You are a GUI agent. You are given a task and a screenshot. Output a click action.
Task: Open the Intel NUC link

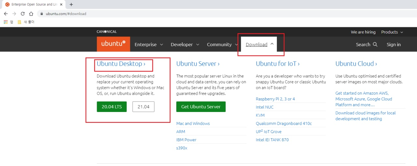[x=265, y=107]
